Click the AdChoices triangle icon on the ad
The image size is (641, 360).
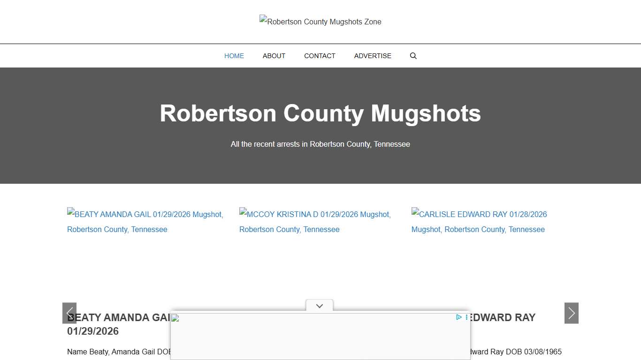(458, 317)
